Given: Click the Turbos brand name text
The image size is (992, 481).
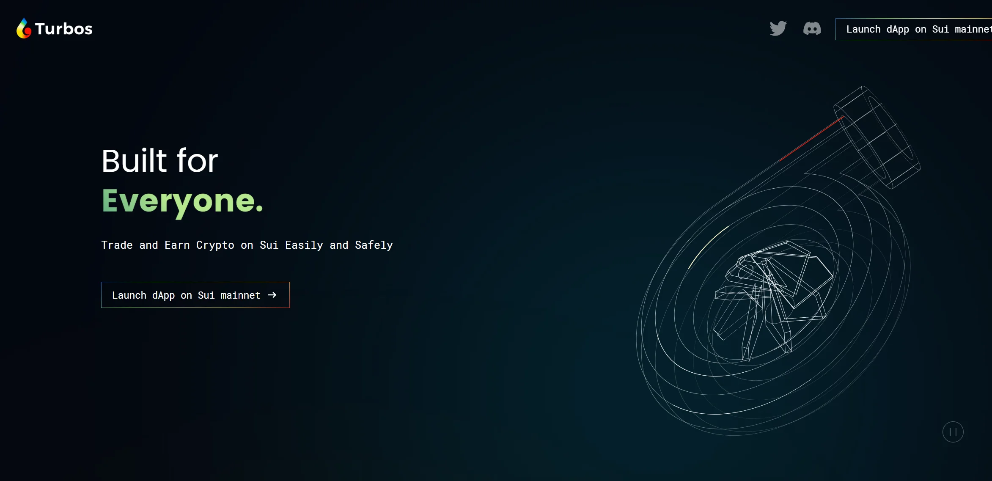Looking at the screenshot, I should (63, 29).
